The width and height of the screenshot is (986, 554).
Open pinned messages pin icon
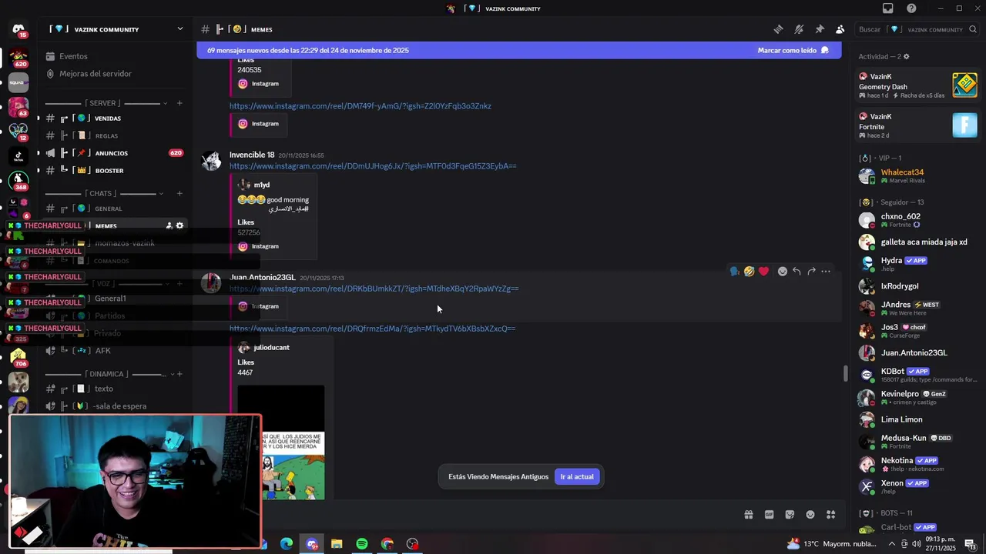pos(820,29)
